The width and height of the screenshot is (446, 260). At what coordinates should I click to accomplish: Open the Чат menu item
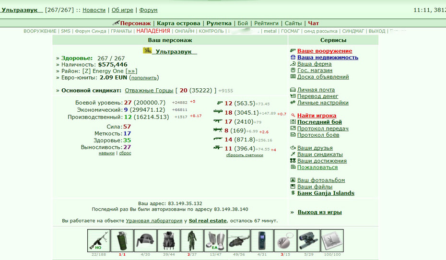(313, 24)
